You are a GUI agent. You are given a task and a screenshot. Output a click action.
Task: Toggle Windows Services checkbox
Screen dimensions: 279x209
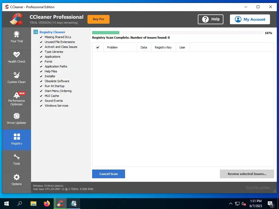[41, 106]
